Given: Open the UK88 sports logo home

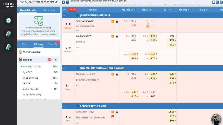Looking at the screenshot, I should point(8,5).
